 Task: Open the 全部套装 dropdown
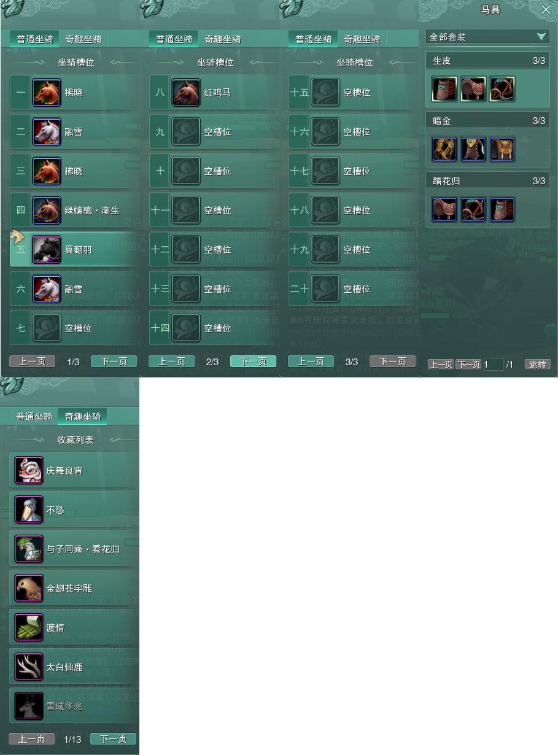click(487, 37)
